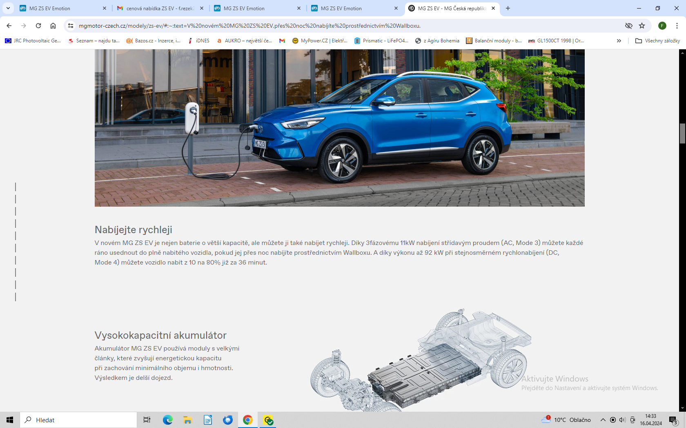Select the MG ZS EV - MG Česká republika tab
The width and height of the screenshot is (686, 428).
tap(452, 8)
